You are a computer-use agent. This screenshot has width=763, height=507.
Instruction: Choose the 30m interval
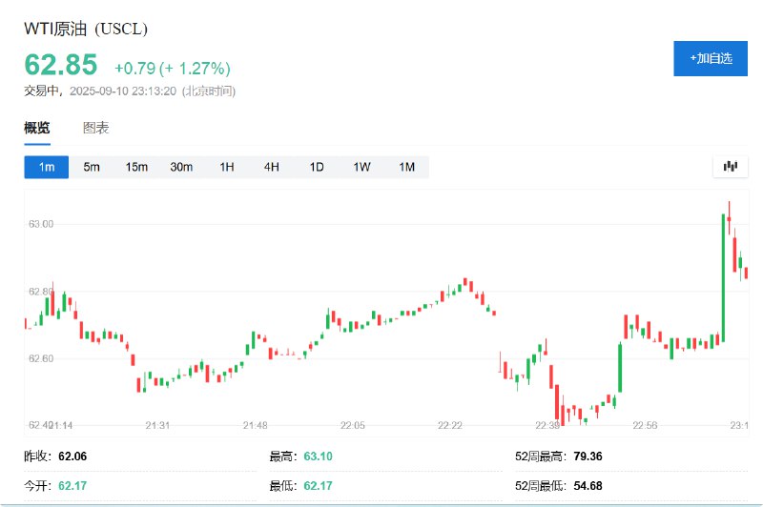pos(181,167)
